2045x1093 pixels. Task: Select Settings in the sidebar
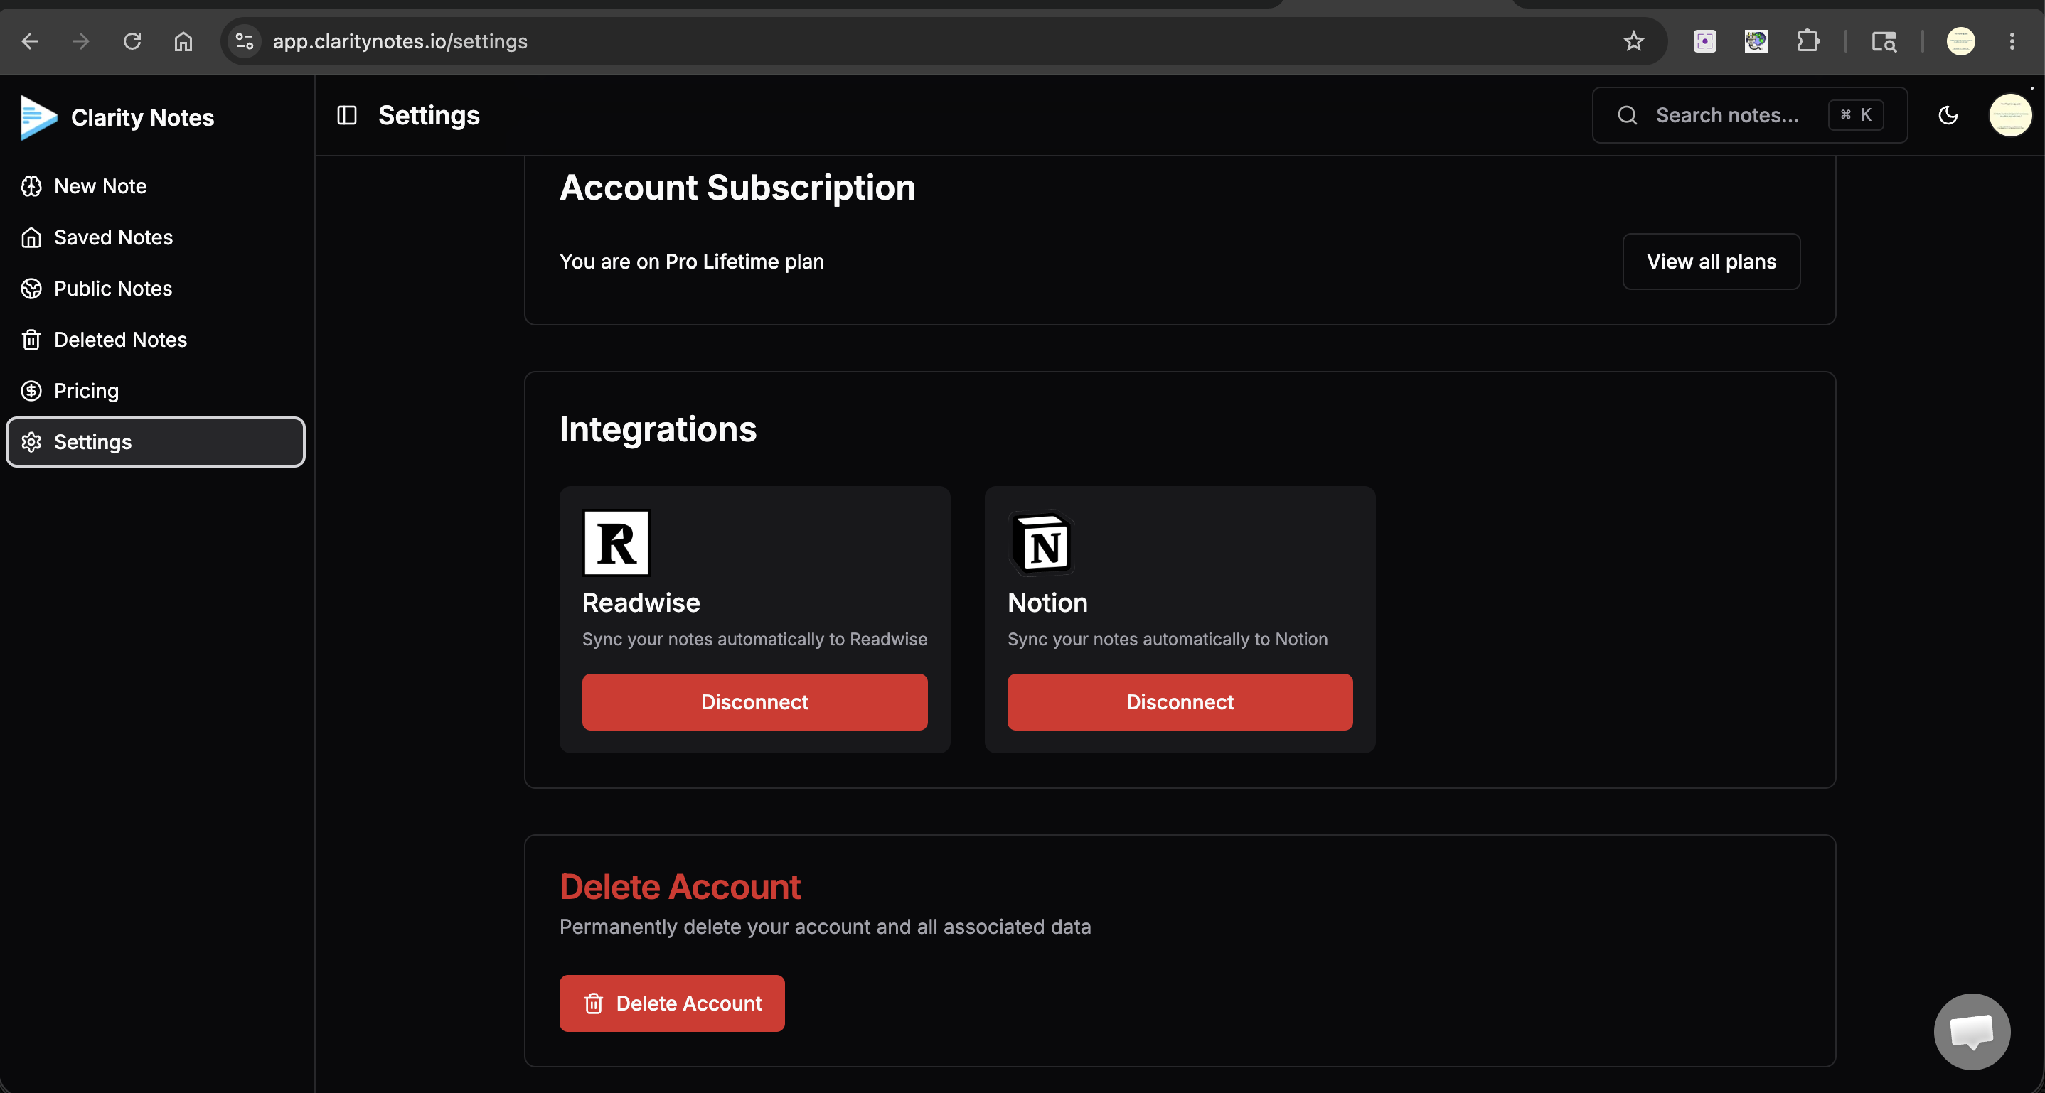[156, 442]
